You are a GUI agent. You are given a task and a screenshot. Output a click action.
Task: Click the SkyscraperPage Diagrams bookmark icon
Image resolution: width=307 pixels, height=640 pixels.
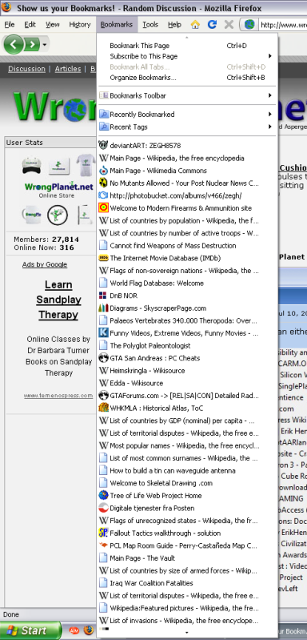coord(103,308)
